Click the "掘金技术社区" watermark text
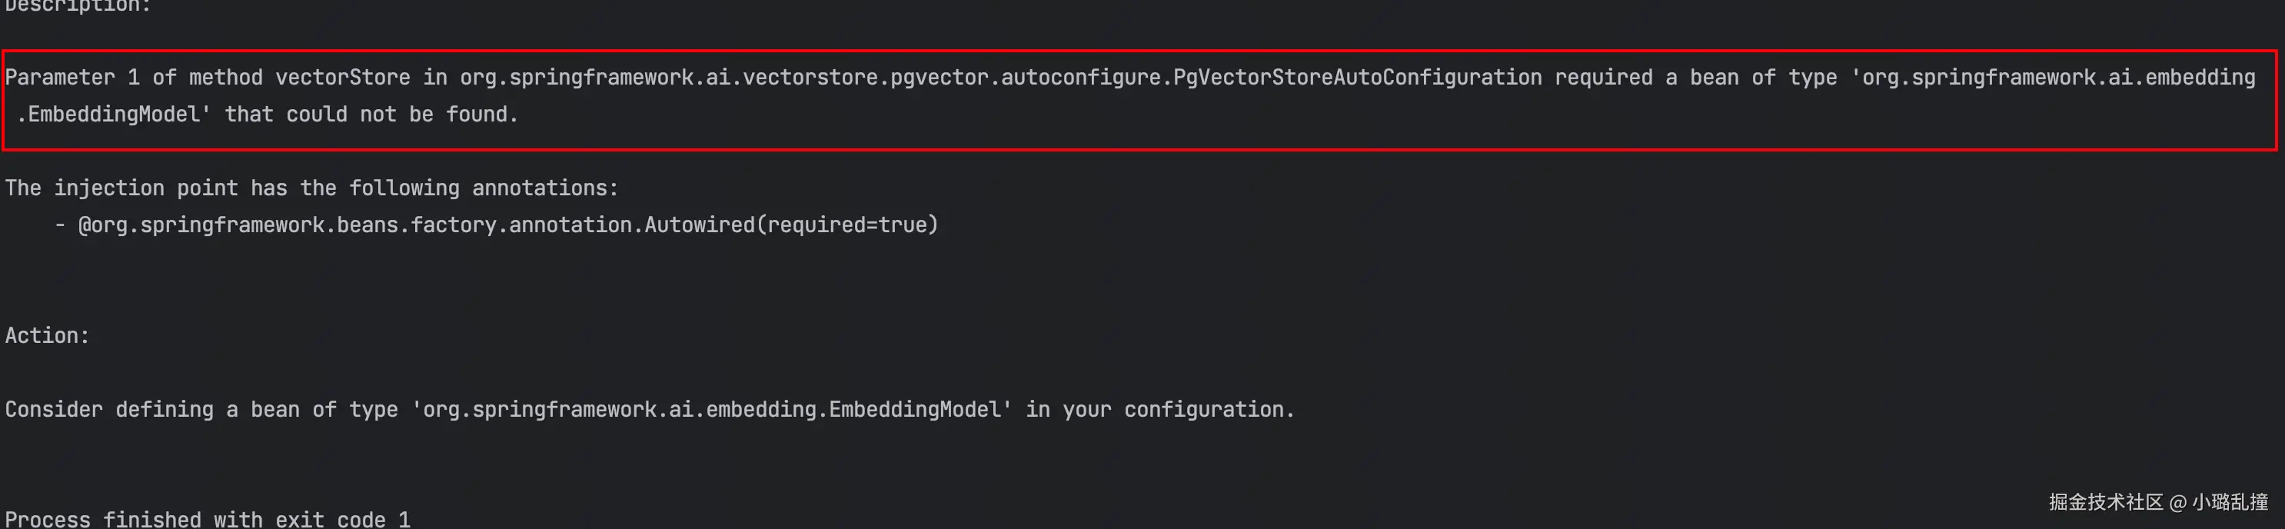Image resolution: width=2285 pixels, height=529 pixels. pyautogui.click(x=2106, y=502)
